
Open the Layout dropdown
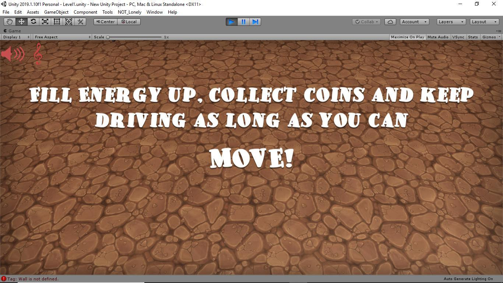(x=485, y=22)
